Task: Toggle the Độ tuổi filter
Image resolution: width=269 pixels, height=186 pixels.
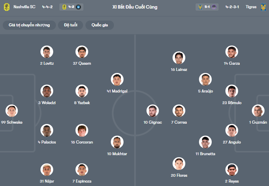Action: point(71,25)
